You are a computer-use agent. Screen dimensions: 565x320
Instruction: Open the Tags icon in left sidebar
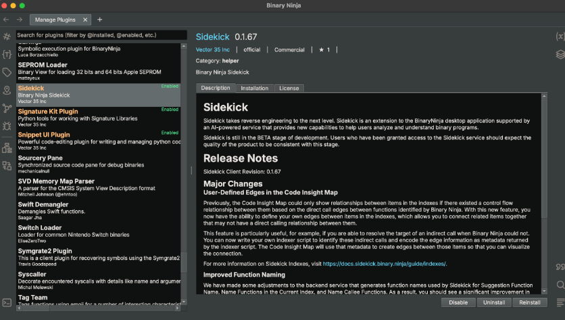point(7,72)
